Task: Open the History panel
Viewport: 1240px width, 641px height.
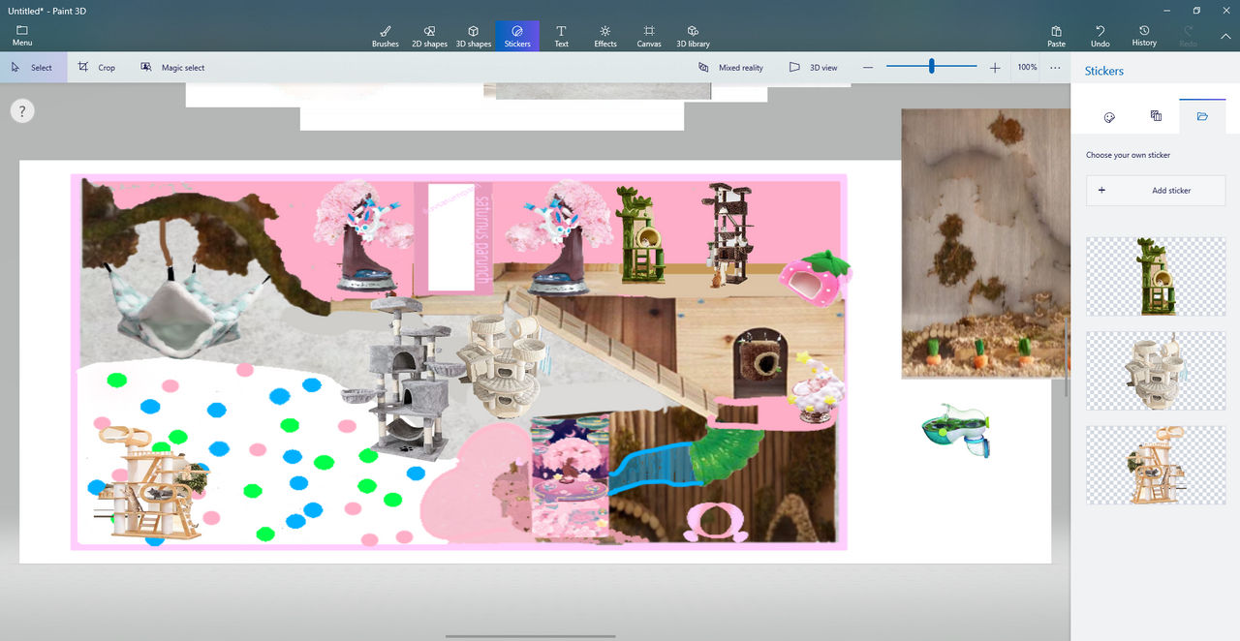Action: (x=1144, y=36)
